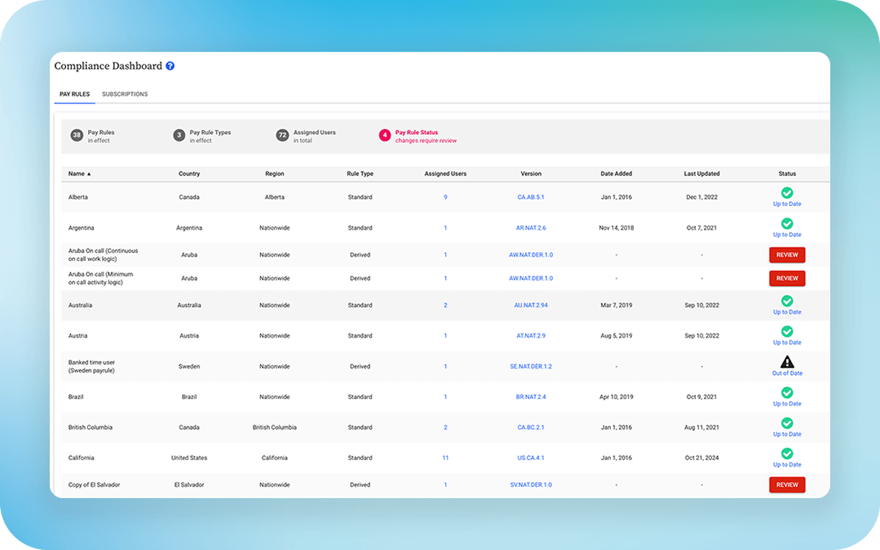Switch to the Subscriptions tab
This screenshot has height=550, width=880.
pyautogui.click(x=125, y=94)
